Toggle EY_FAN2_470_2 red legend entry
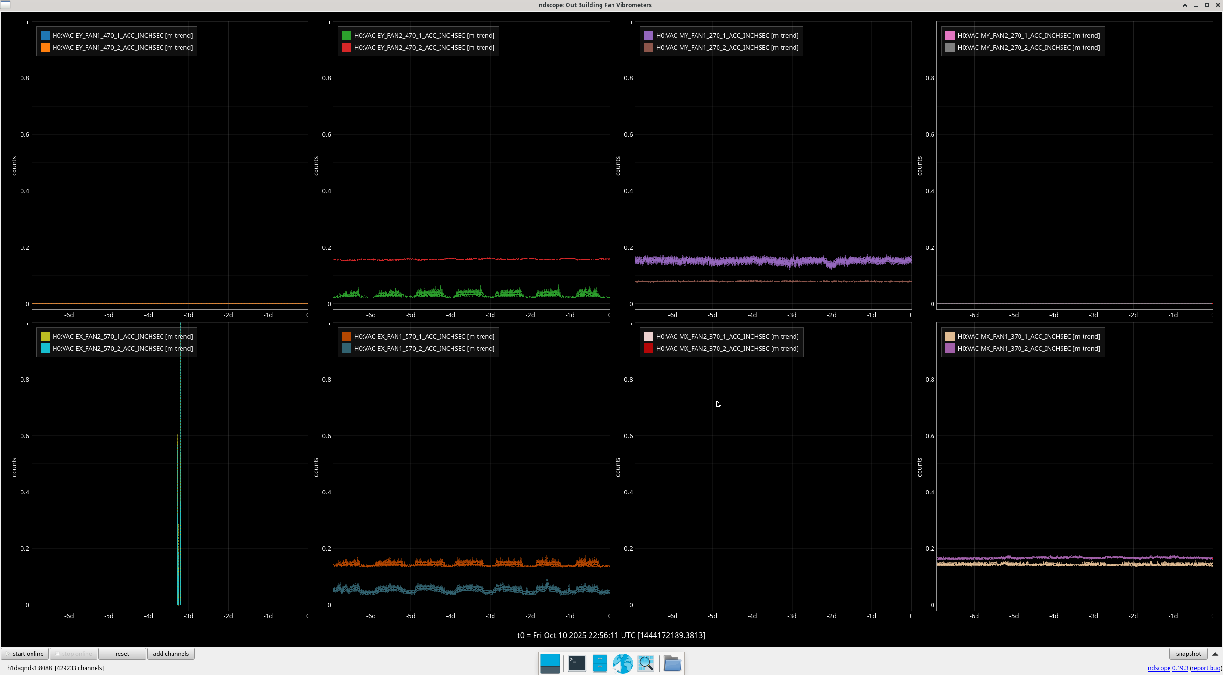 [x=424, y=47]
